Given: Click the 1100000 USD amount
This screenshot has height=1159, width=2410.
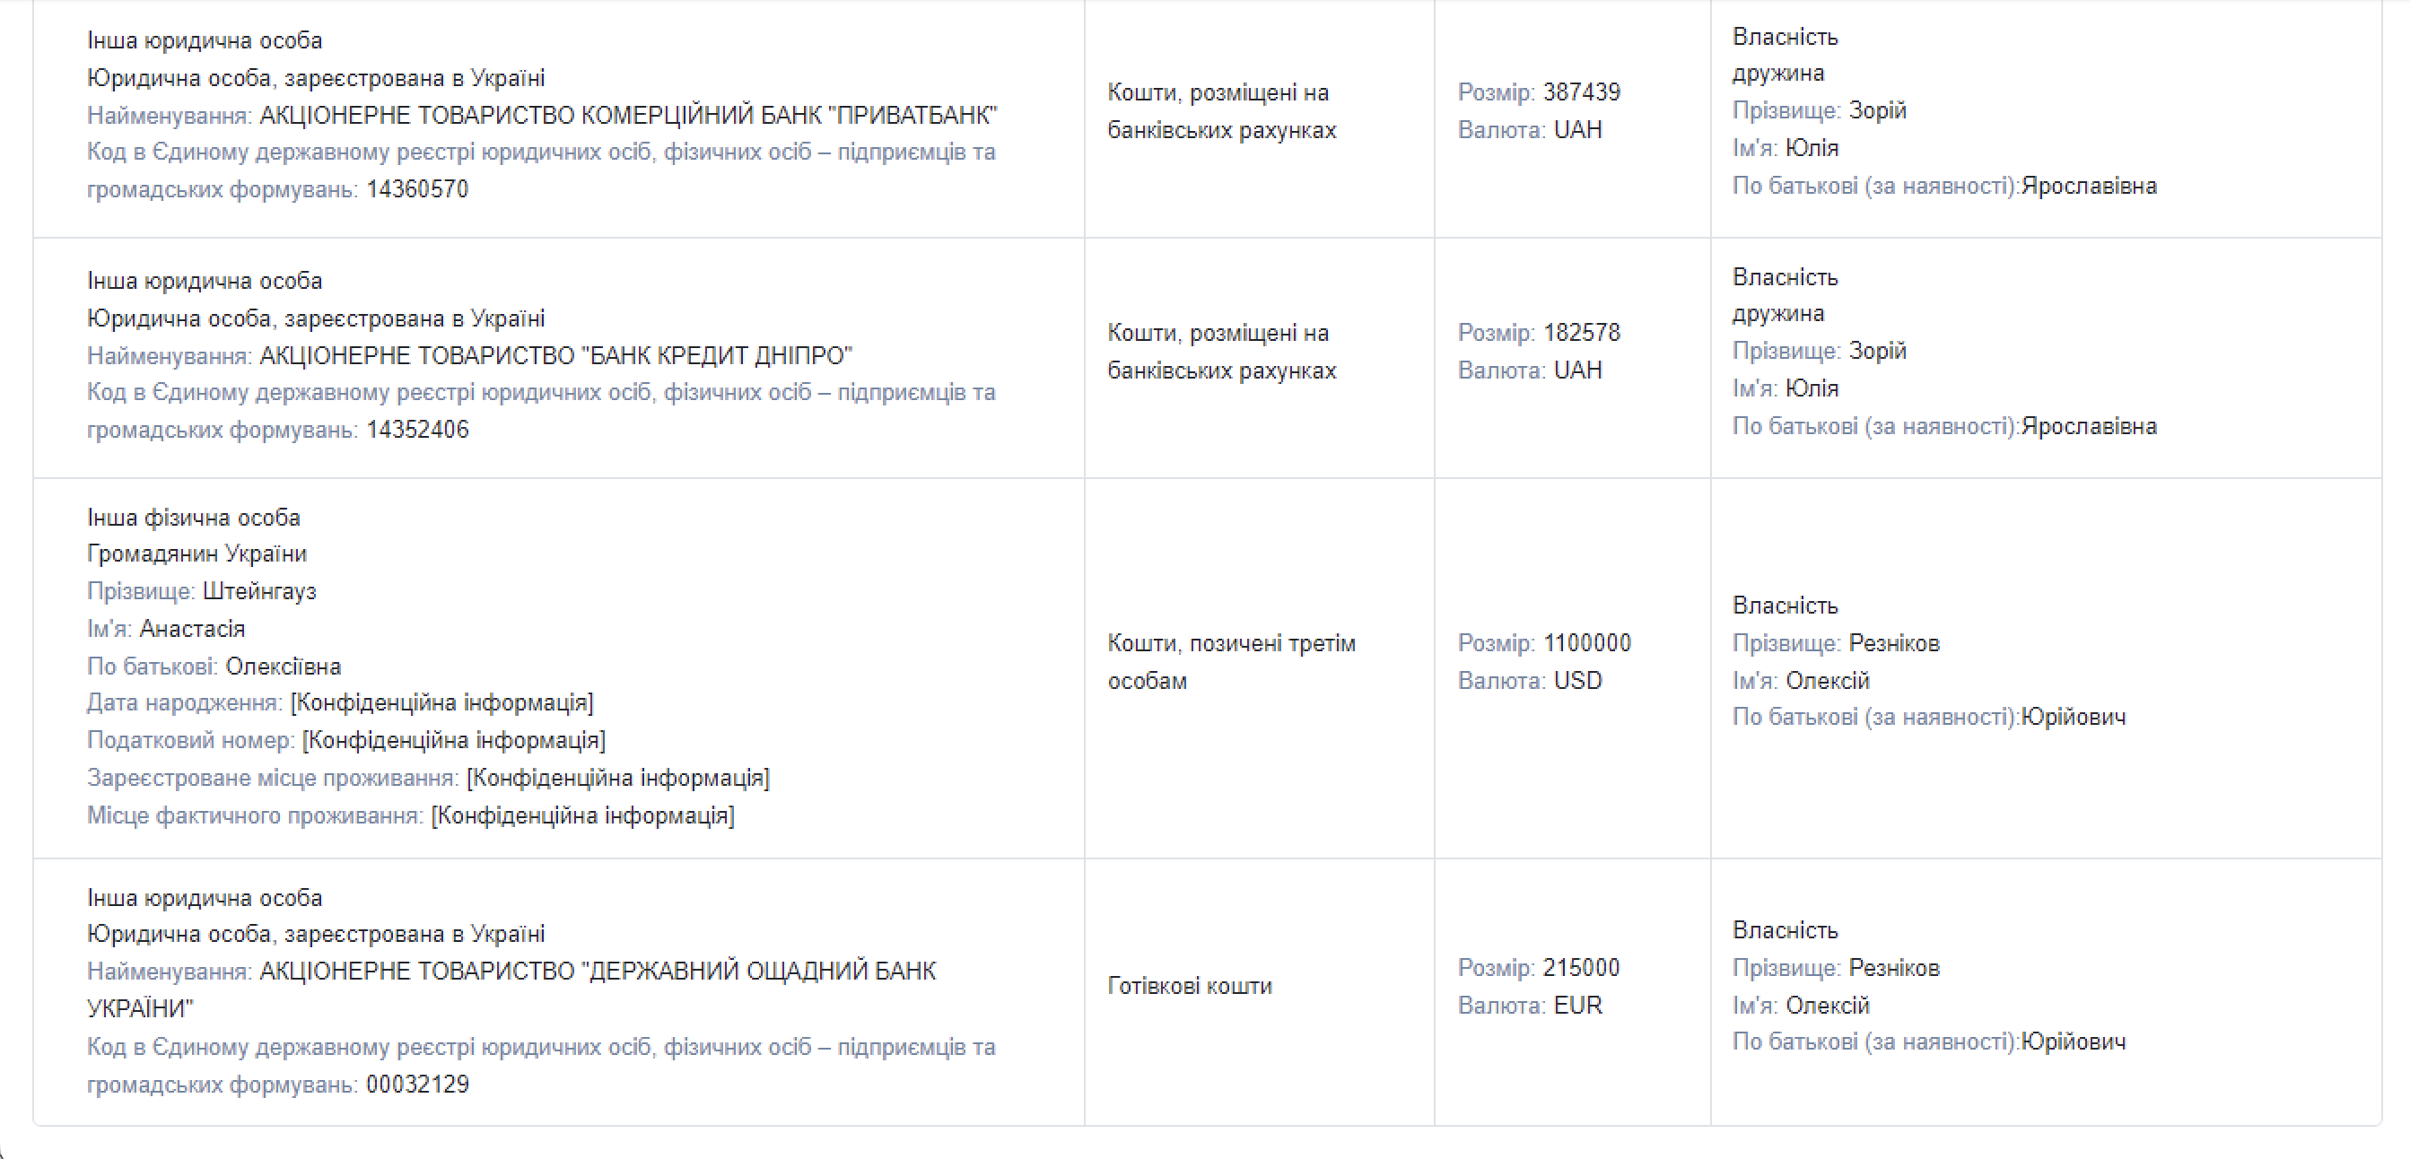Looking at the screenshot, I should click(1586, 643).
